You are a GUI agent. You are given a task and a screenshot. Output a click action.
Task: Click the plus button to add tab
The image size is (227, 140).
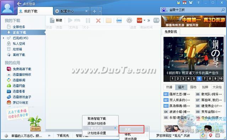pos(94,11)
